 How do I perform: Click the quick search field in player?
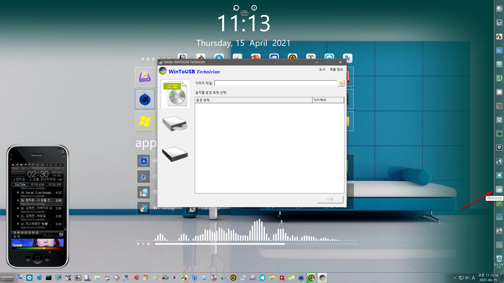50,234
